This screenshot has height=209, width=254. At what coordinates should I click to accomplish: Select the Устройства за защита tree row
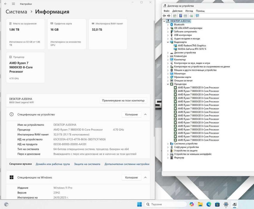186,151
